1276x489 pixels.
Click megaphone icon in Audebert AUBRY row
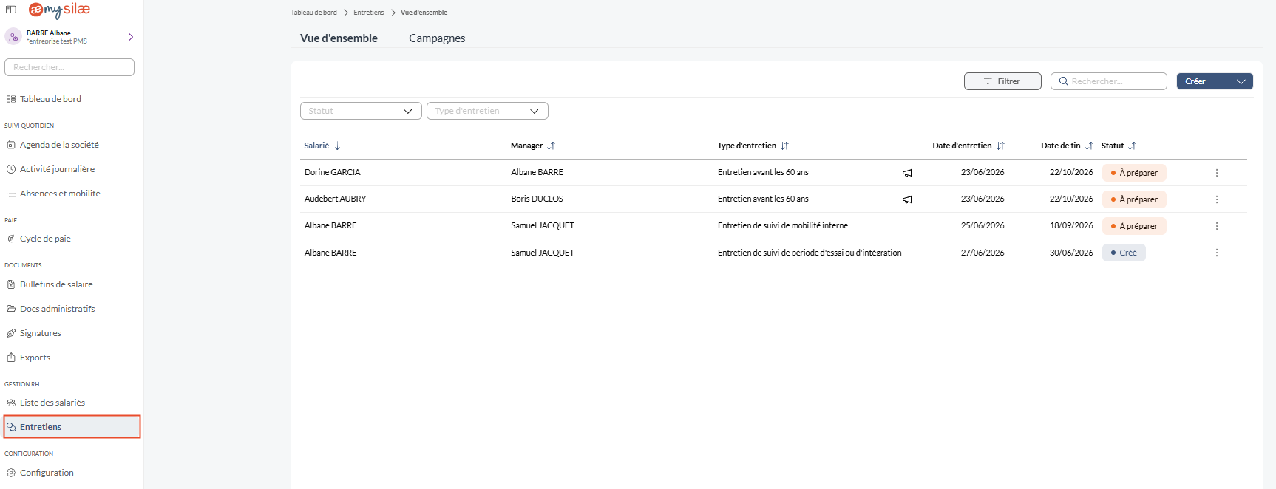pyautogui.click(x=907, y=199)
